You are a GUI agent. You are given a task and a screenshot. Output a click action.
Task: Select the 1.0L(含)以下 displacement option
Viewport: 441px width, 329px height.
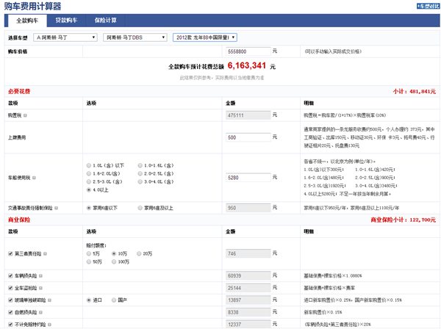click(x=89, y=165)
